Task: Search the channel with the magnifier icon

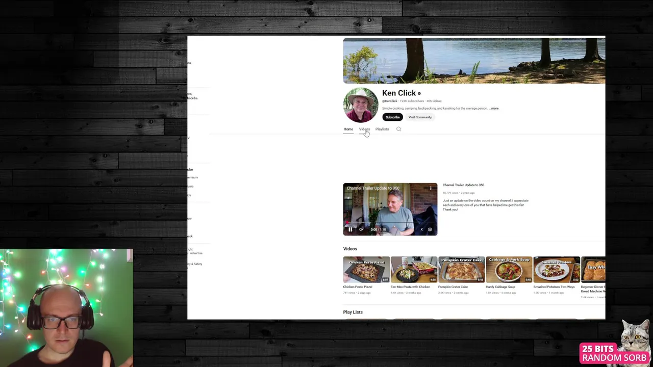Action: tap(398, 129)
